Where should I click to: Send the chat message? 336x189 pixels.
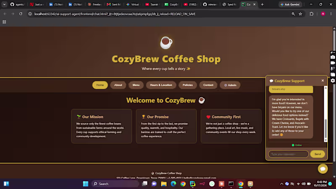pos(318,154)
